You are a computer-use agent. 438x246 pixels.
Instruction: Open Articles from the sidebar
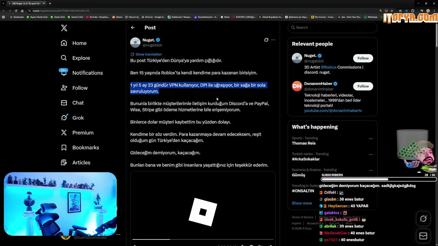(x=75, y=163)
